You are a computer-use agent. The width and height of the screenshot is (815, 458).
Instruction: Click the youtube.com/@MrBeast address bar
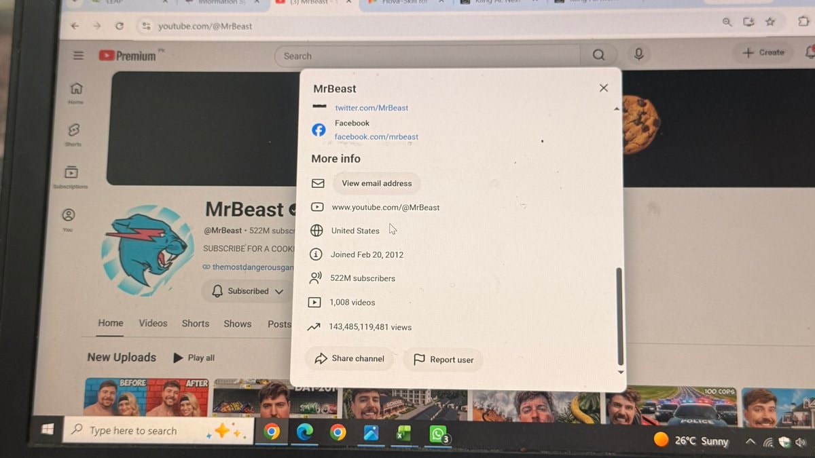point(205,26)
